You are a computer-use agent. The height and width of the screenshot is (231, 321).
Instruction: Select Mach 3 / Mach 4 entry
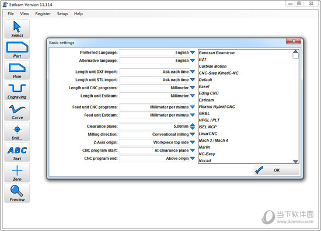(x=213, y=141)
